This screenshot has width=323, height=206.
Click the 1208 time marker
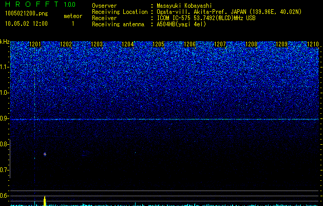click(x=252, y=44)
